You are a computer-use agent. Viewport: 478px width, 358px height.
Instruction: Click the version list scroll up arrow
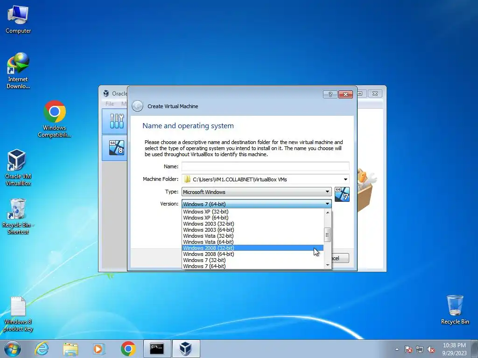pyautogui.click(x=327, y=213)
